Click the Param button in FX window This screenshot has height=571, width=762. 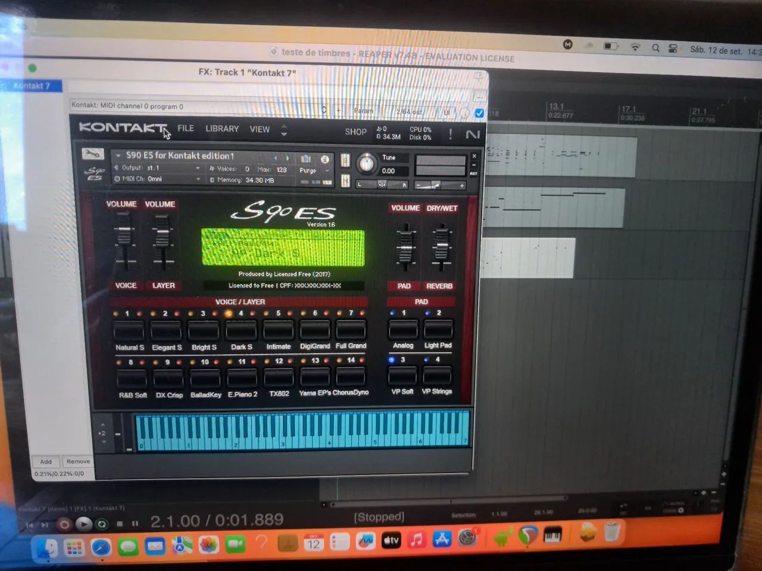pos(363,111)
